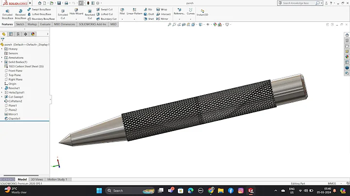Open Reference Geometry tool
350x196 pixels.
(179, 12)
